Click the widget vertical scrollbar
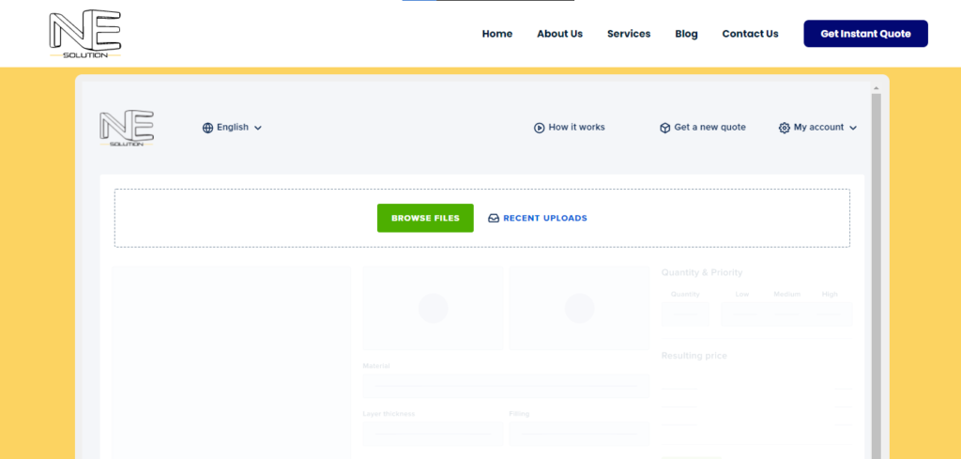This screenshot has height=459, width=961. (x=876, y=276)
